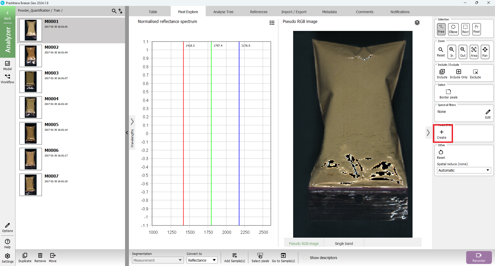This screenshot has height=266, width=495.
Task: Toggle the Free selection mode
Action: [441, 29]
